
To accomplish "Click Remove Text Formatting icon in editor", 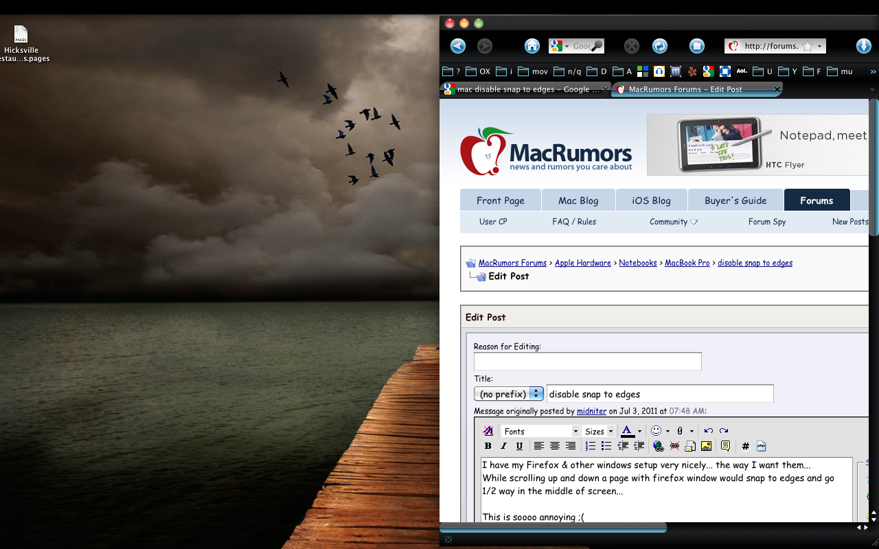I will click(x=488, y=431).
